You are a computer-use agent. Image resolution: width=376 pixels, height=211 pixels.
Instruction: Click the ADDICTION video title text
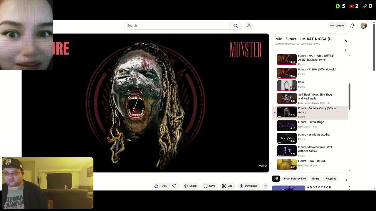319,187
